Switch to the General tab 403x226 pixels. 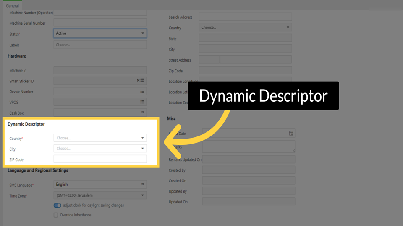coord(12,6)
